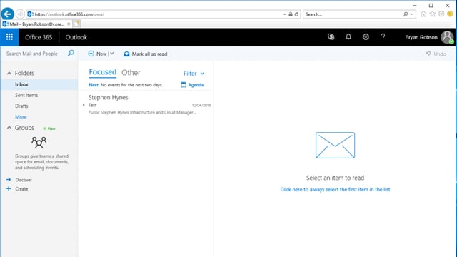457x257 pixels.
Task: Collapse the Groups section chevron
Action: (9, 128)
